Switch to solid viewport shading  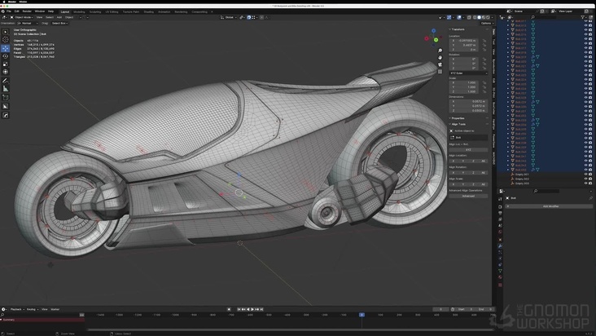pos(480,17)
